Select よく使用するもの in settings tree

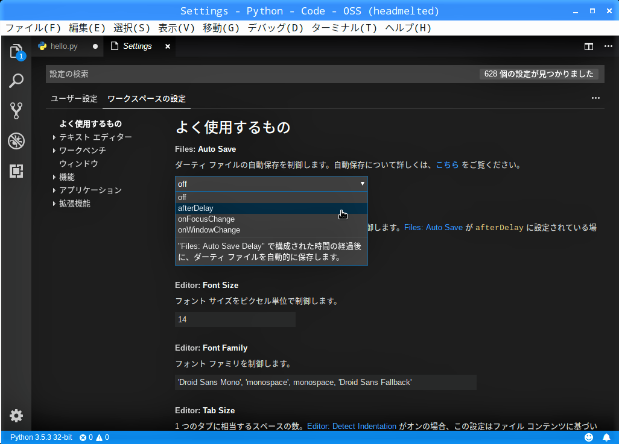click(x=90, y=124)
